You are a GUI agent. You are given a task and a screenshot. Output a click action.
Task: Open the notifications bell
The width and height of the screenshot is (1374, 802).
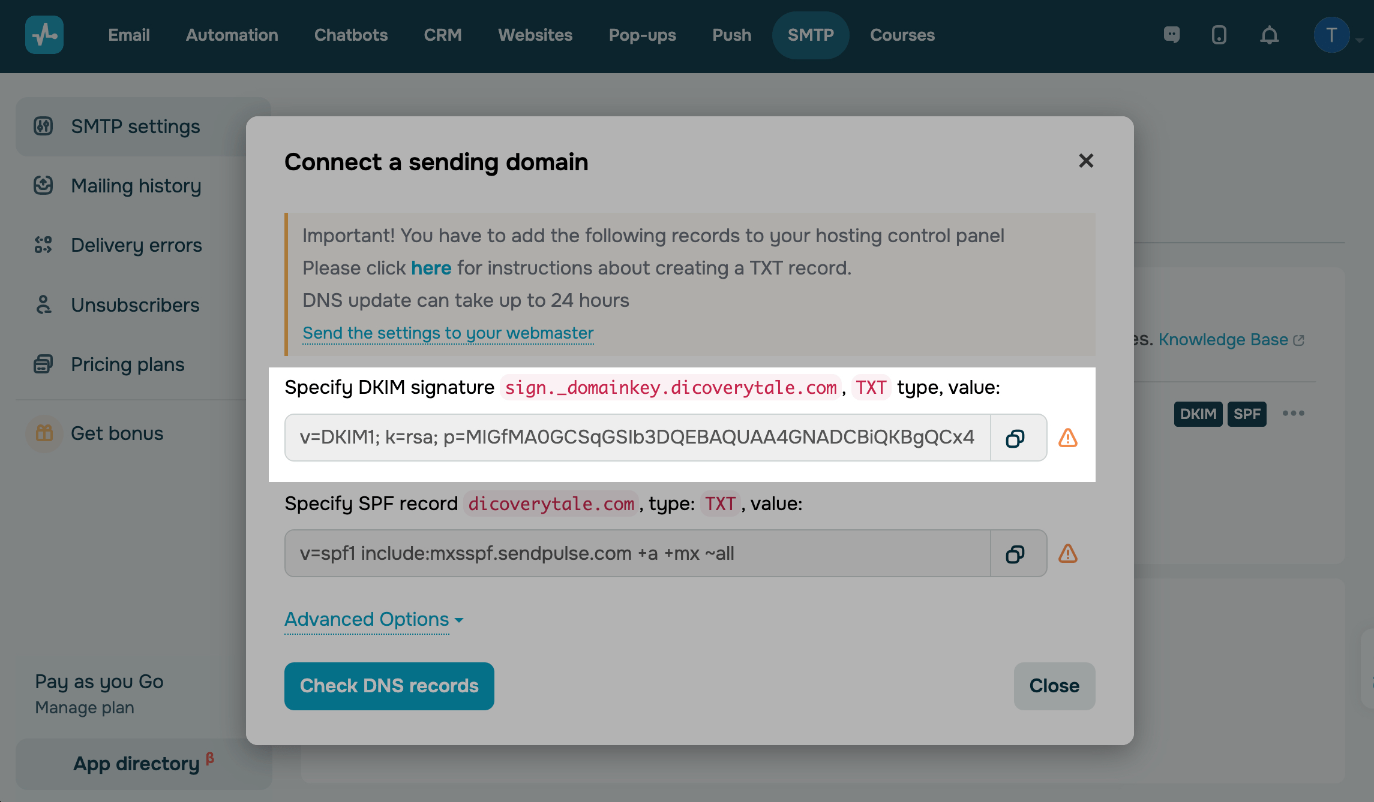click(x=1269, y=35)
